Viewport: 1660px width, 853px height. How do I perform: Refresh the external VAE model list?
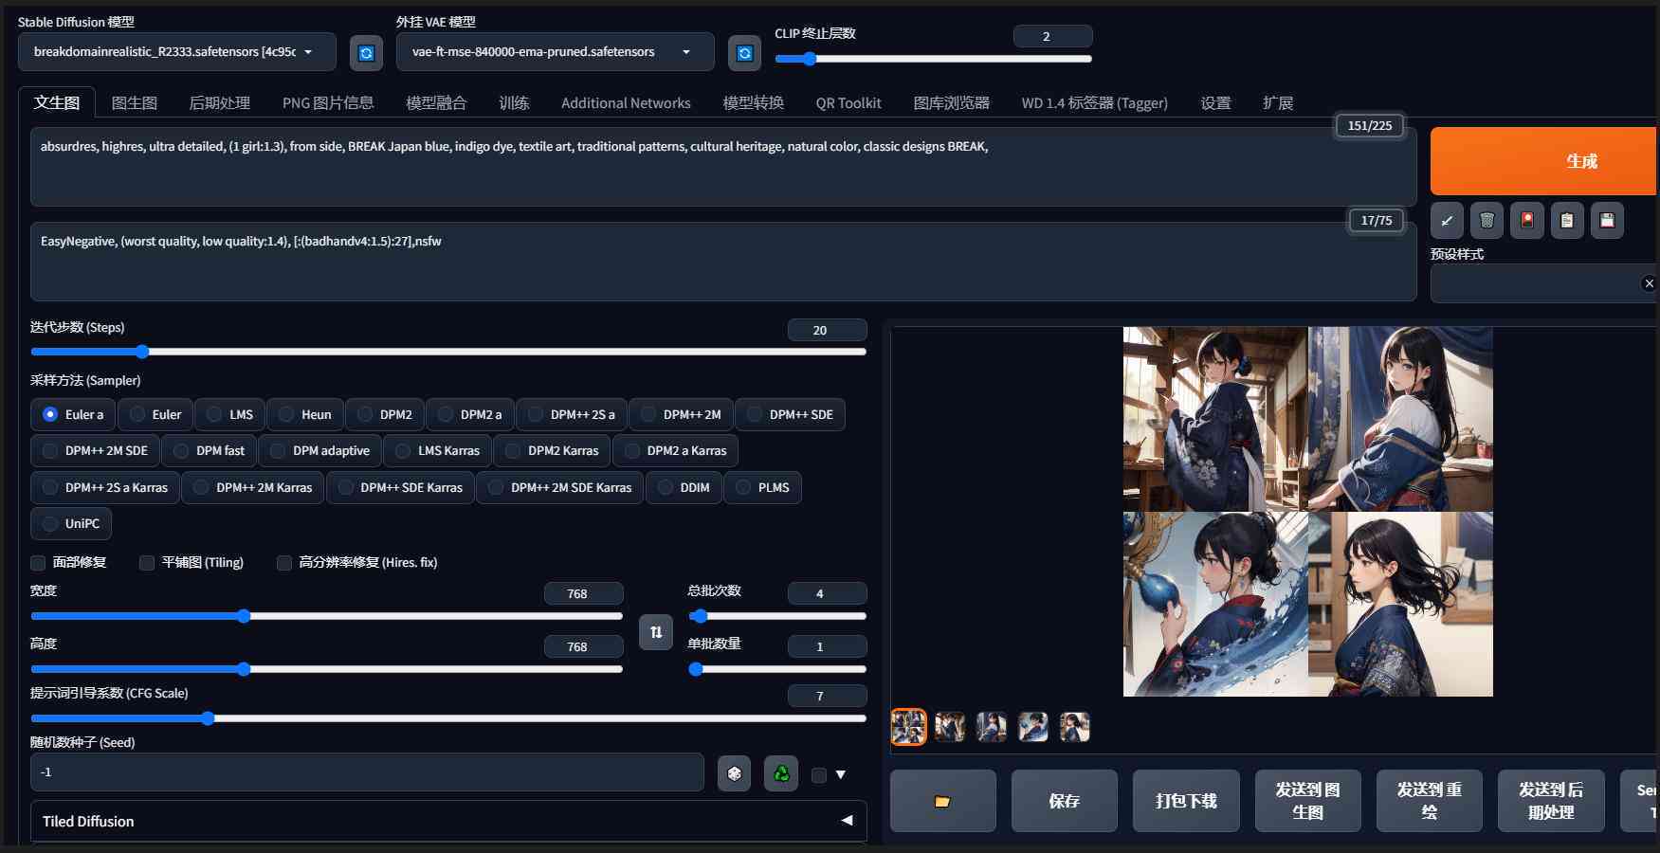744,53
